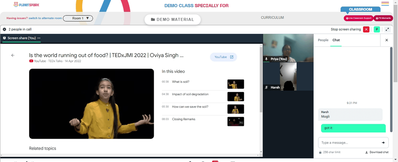Click Harsh's muted microphone icon
This screenshot has height=162, width=398.
point(266,87)
